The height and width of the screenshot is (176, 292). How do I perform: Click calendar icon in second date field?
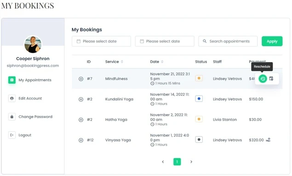click(142, 41)
